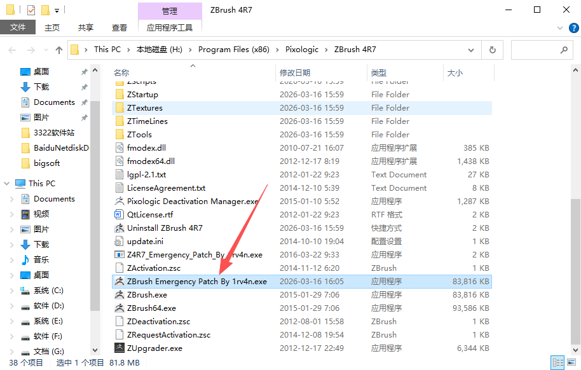
Task: Select 文档 (G:) drive in sidebar
Action: coord(49,351)
